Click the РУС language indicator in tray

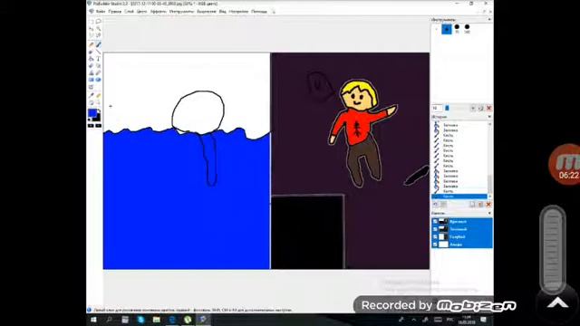(x=450, y=320)
